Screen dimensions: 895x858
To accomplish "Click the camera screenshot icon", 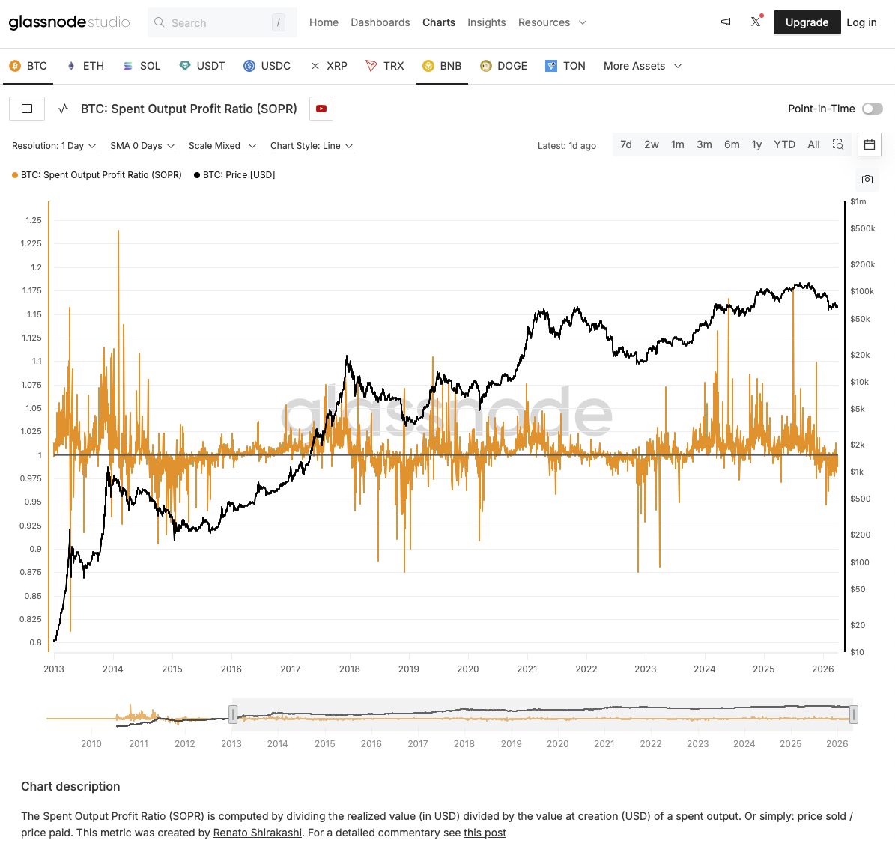I will coord(867,180).
